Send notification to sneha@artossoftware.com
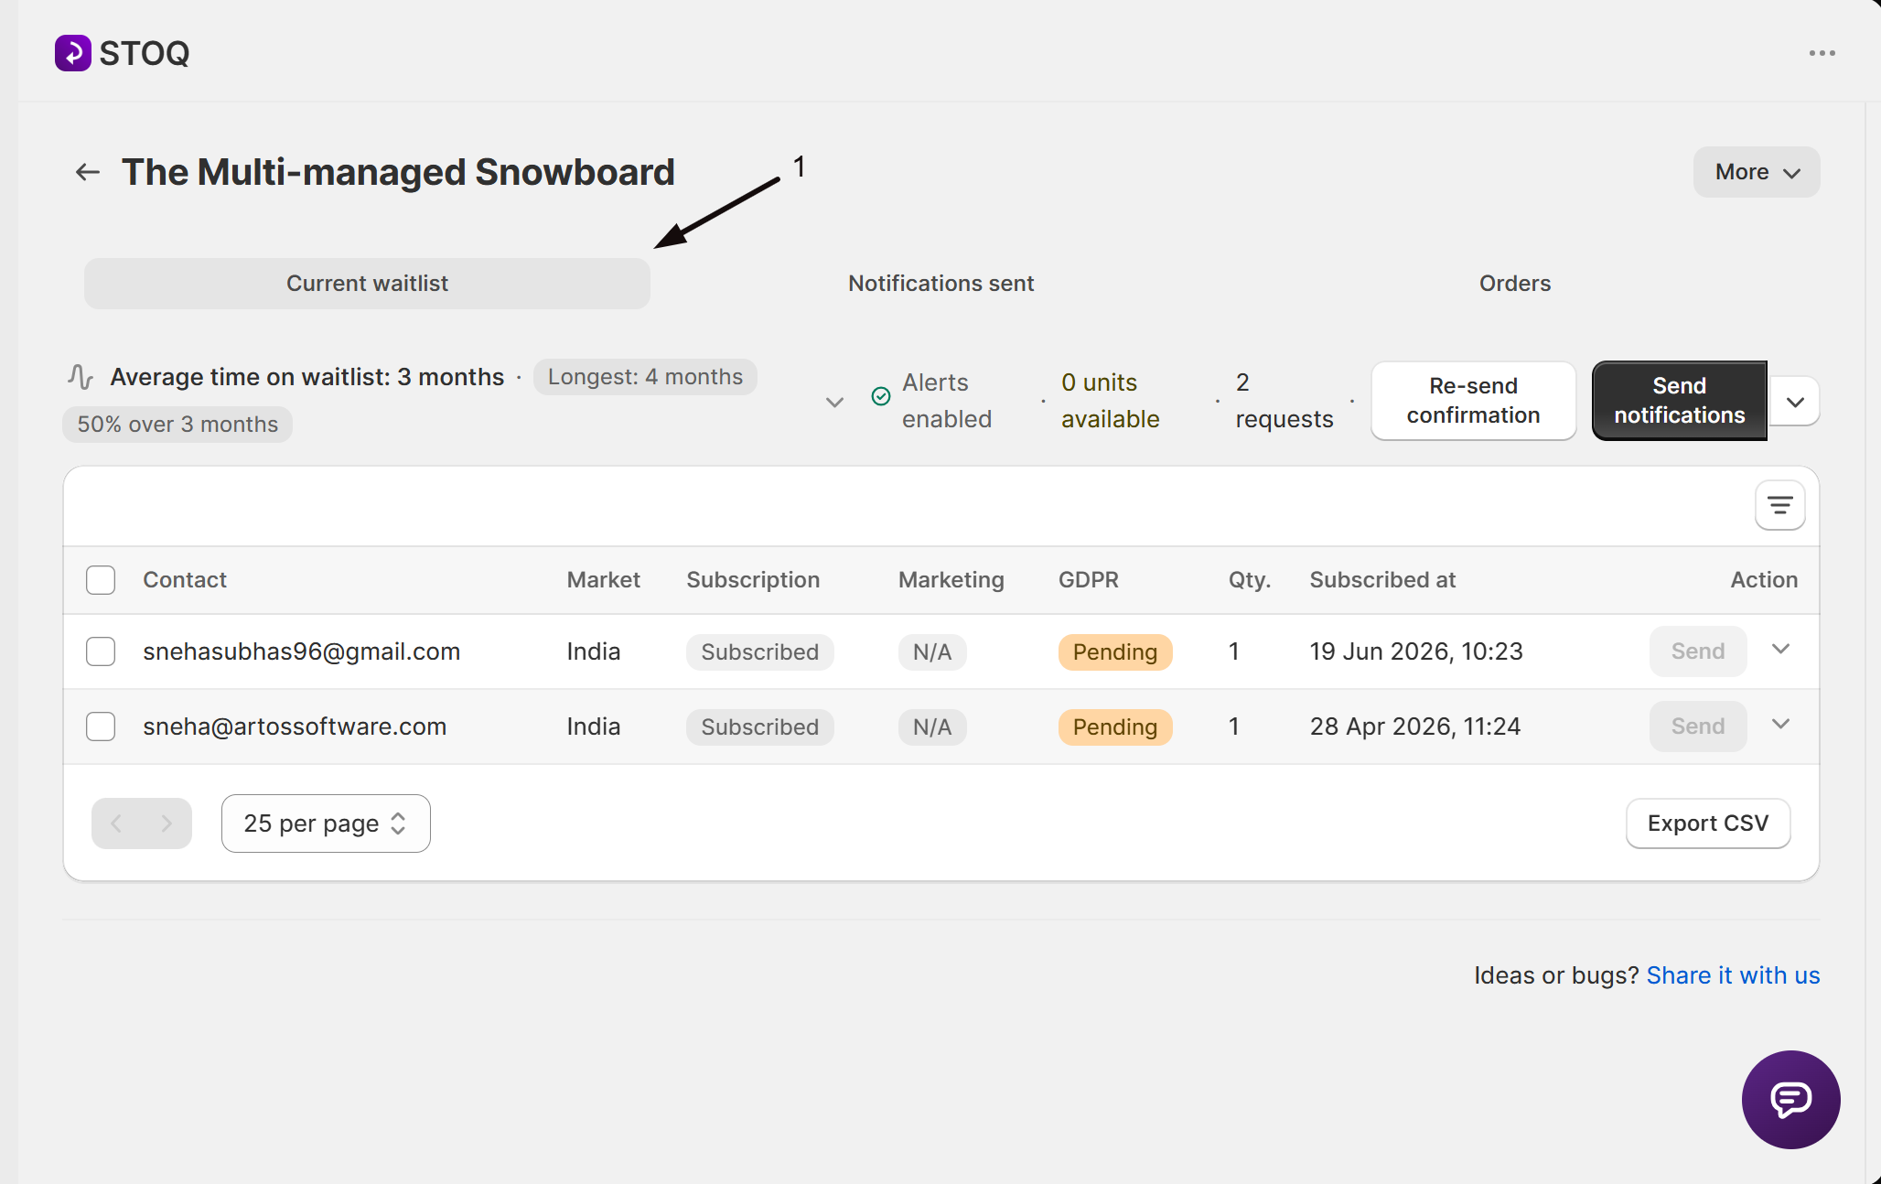 pyautogui.click(x=1698, y=727)
